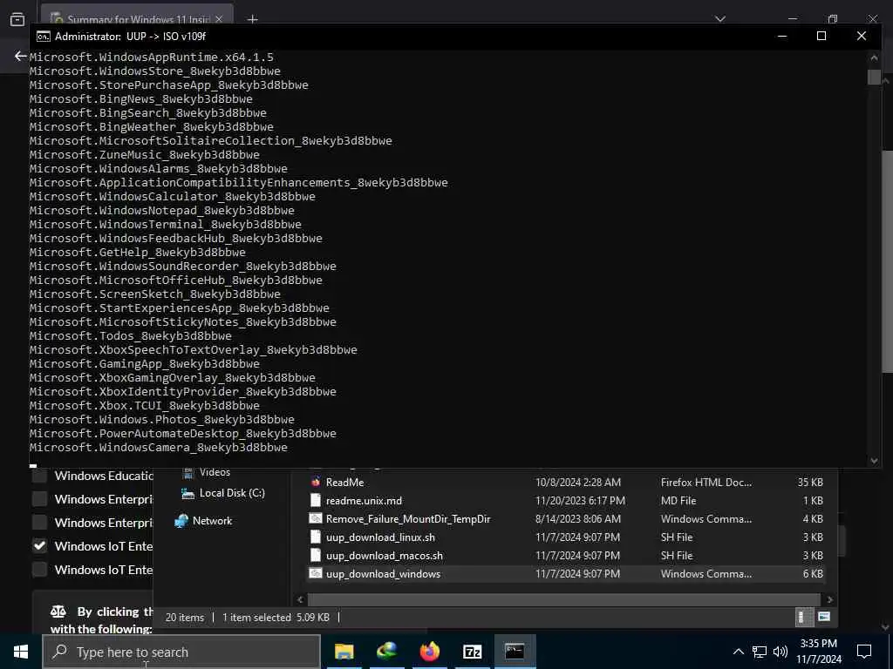893x669 pixels.
Task: Toggle the unchecked Windows IoT Enterprise checkbox
Action: point(40,570)
